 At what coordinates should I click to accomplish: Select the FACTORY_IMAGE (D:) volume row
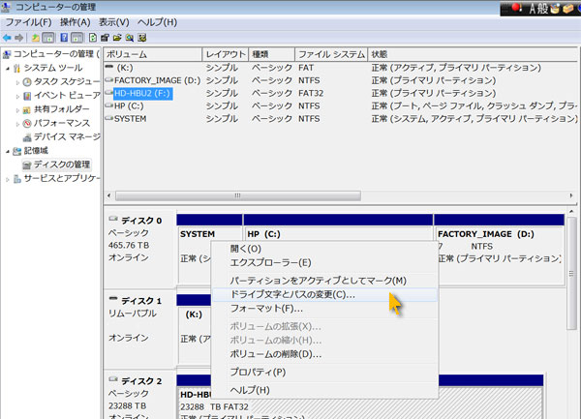(157, 80)
